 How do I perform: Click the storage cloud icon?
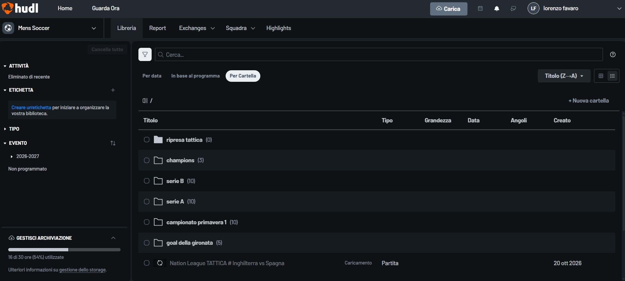pos(12,238)
